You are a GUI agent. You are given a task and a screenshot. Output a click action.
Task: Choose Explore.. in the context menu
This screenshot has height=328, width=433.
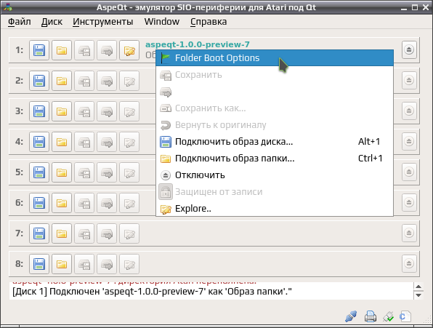click(275, 209)
